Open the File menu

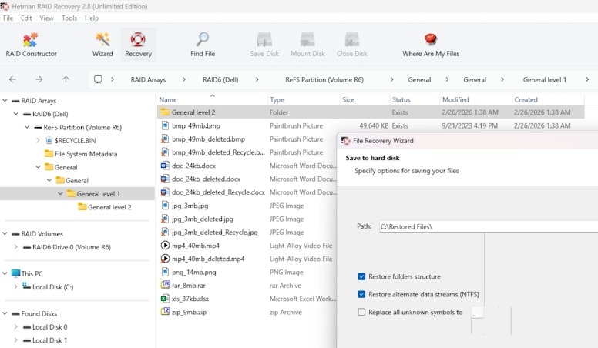point(8,18)
